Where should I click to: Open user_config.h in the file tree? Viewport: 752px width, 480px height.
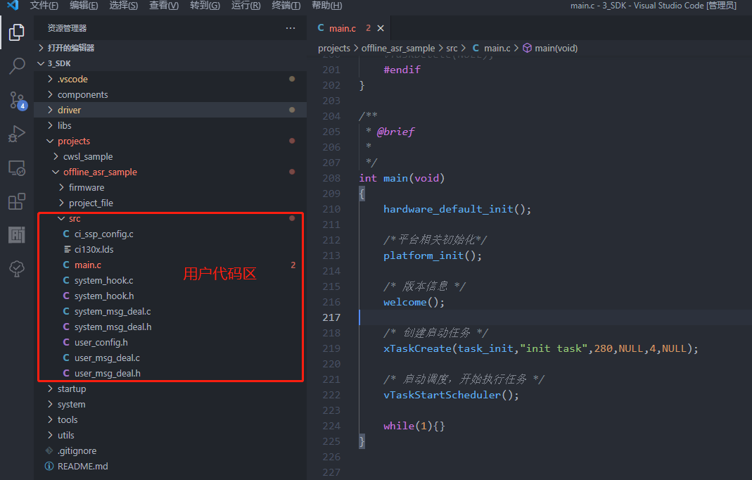[x=101, y=342]
